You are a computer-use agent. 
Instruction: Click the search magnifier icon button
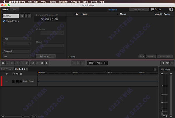(x=22, y=16)
